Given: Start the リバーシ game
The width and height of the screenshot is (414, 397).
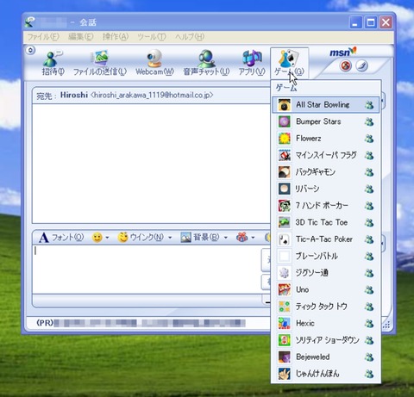Looking at the screenshot, I should pos(325,189).
